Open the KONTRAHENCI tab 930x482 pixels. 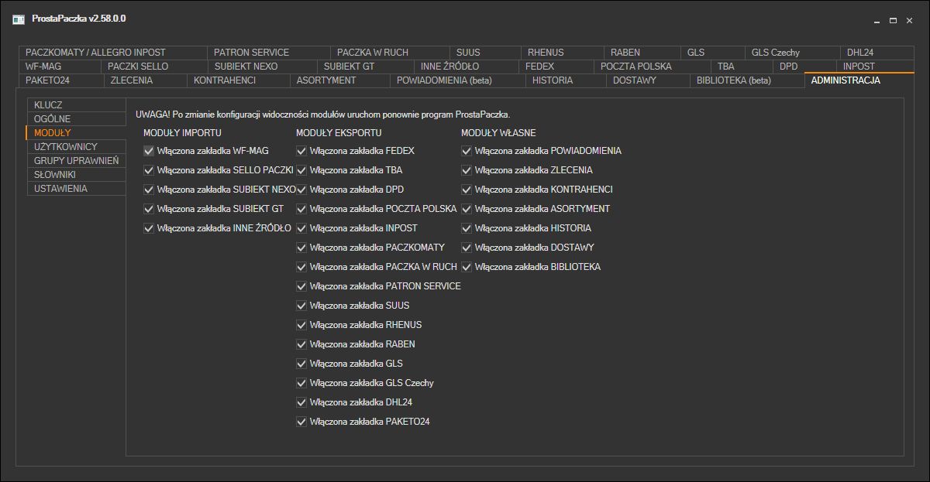tap(239, 80)
